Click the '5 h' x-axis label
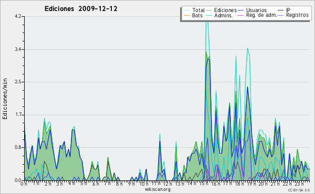 click(x=84, y=184)
